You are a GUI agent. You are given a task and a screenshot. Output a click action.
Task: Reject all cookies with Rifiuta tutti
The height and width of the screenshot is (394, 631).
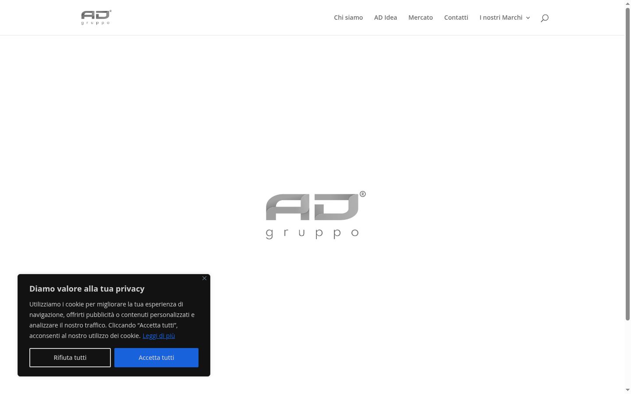tap(70, 358)
